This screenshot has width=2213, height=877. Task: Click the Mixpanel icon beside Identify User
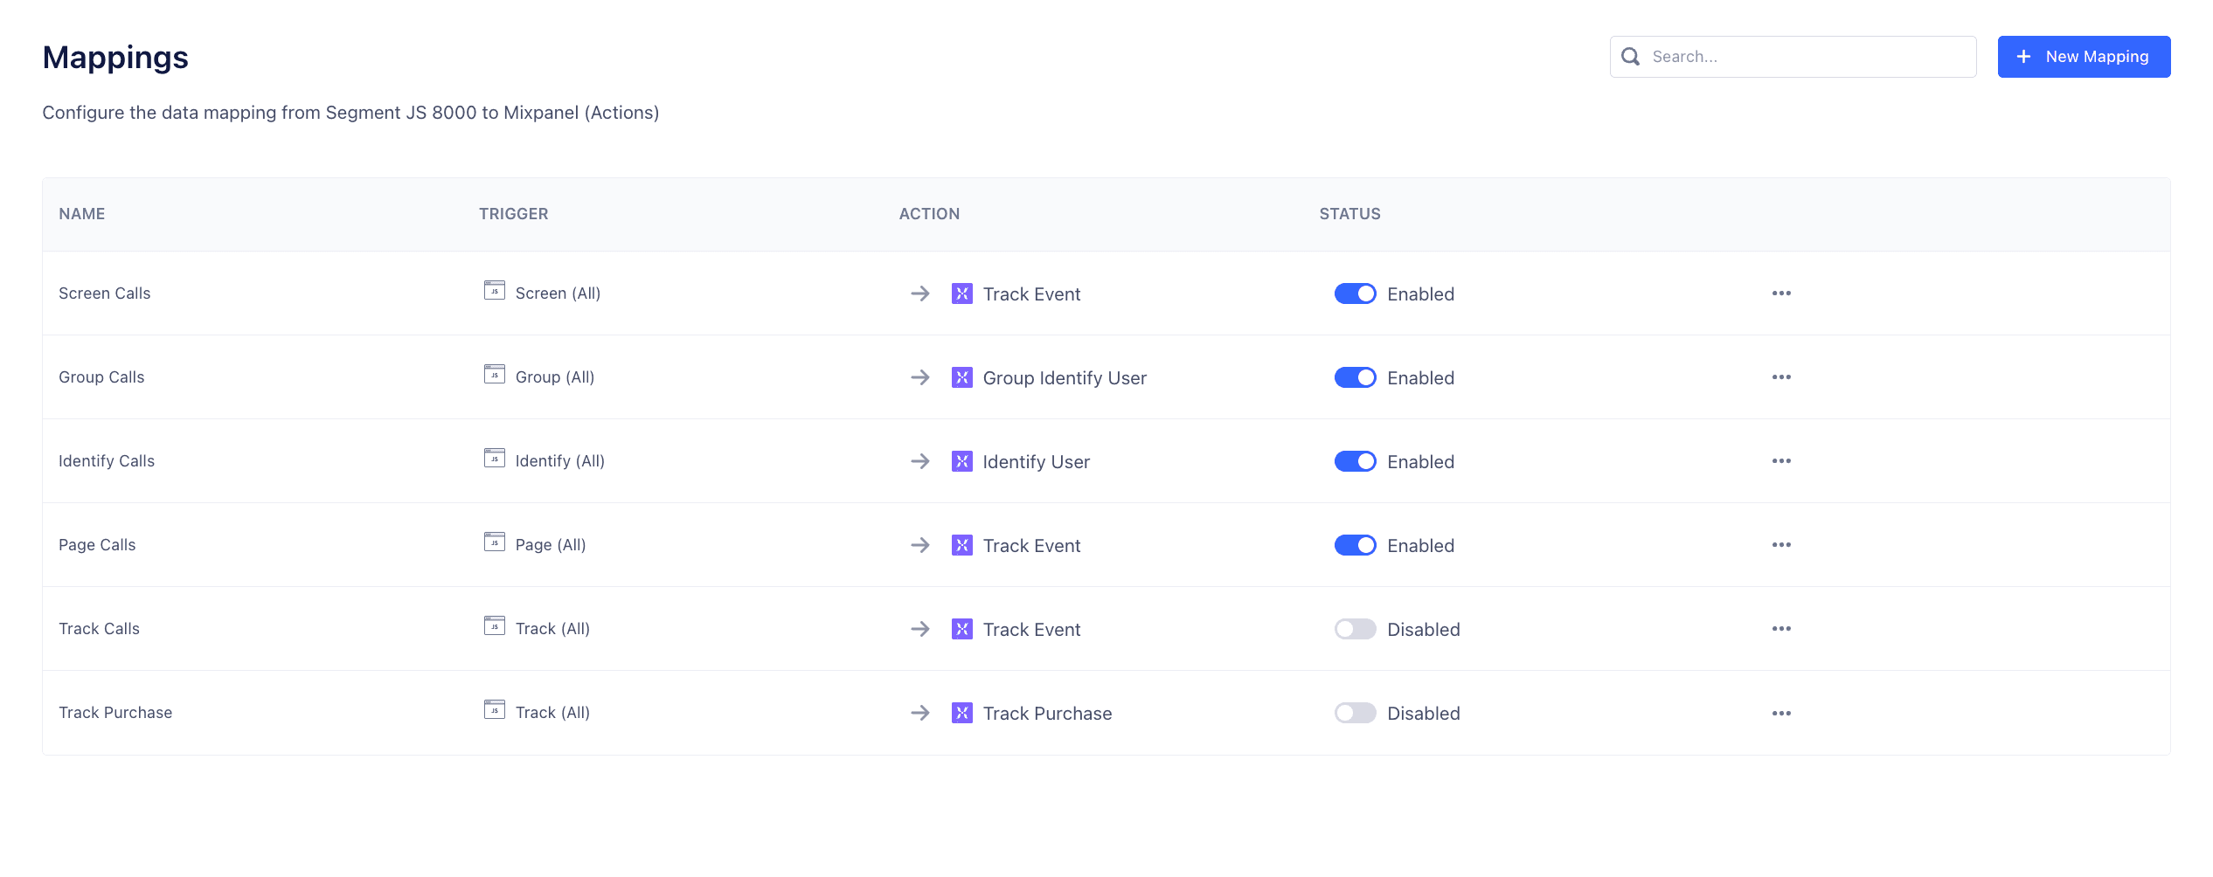(962, 461)
